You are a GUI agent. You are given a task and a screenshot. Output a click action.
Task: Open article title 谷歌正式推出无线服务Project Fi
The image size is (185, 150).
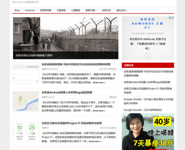[x=72, y=123]
